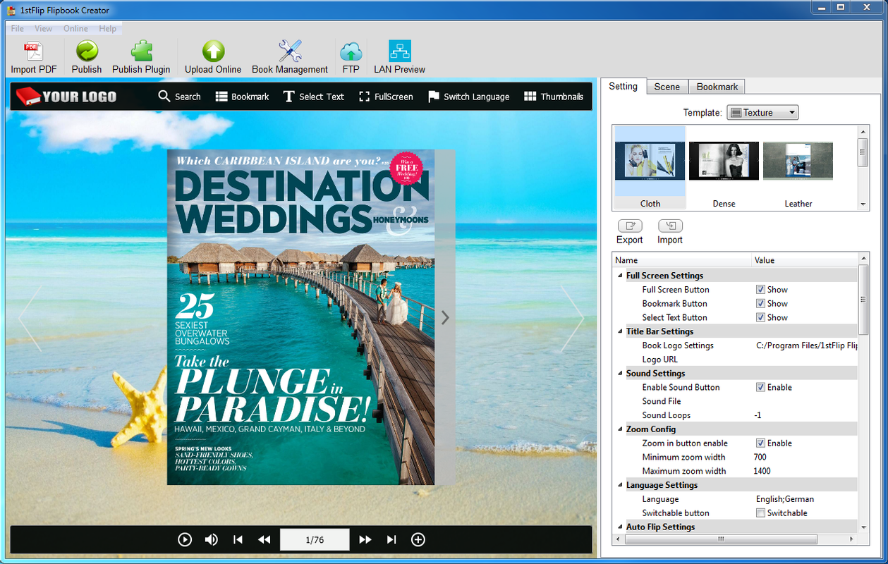Image resolution: width=888 pixels, height=564 pixels.
Task: Click the Export settings button
Action: click(x=630, y=226)
